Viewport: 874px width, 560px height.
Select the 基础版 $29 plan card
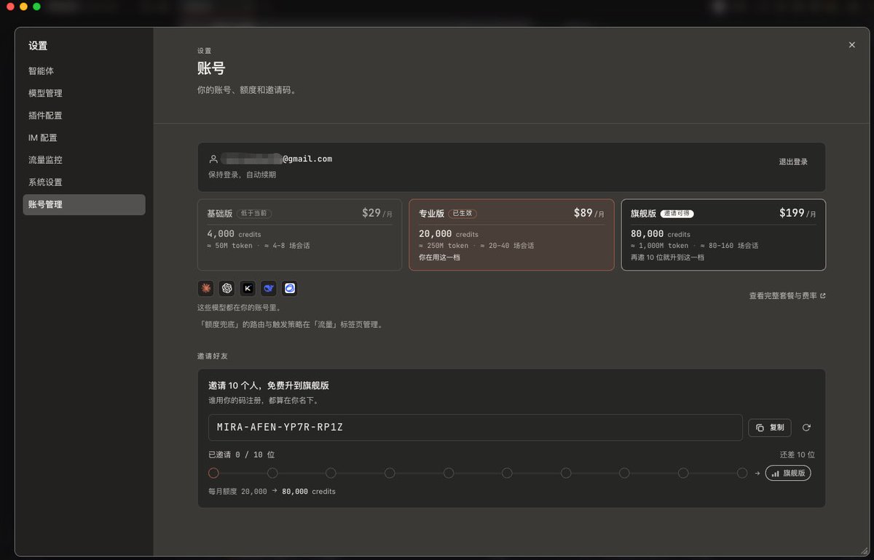click(x=299, y=235)
